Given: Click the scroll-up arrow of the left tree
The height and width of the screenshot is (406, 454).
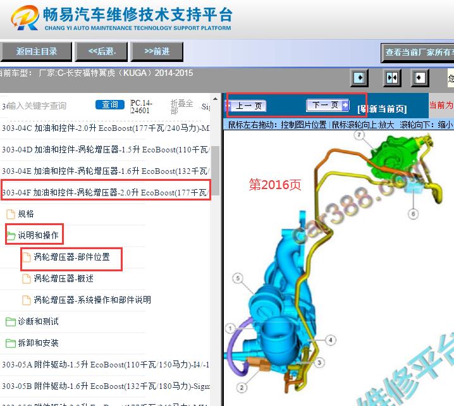Looking at the screenshot, I should pyautogui.click(x=215, y=99).
